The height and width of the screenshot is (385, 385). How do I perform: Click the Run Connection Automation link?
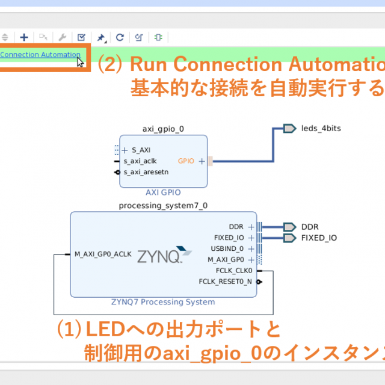pos(40,55)
